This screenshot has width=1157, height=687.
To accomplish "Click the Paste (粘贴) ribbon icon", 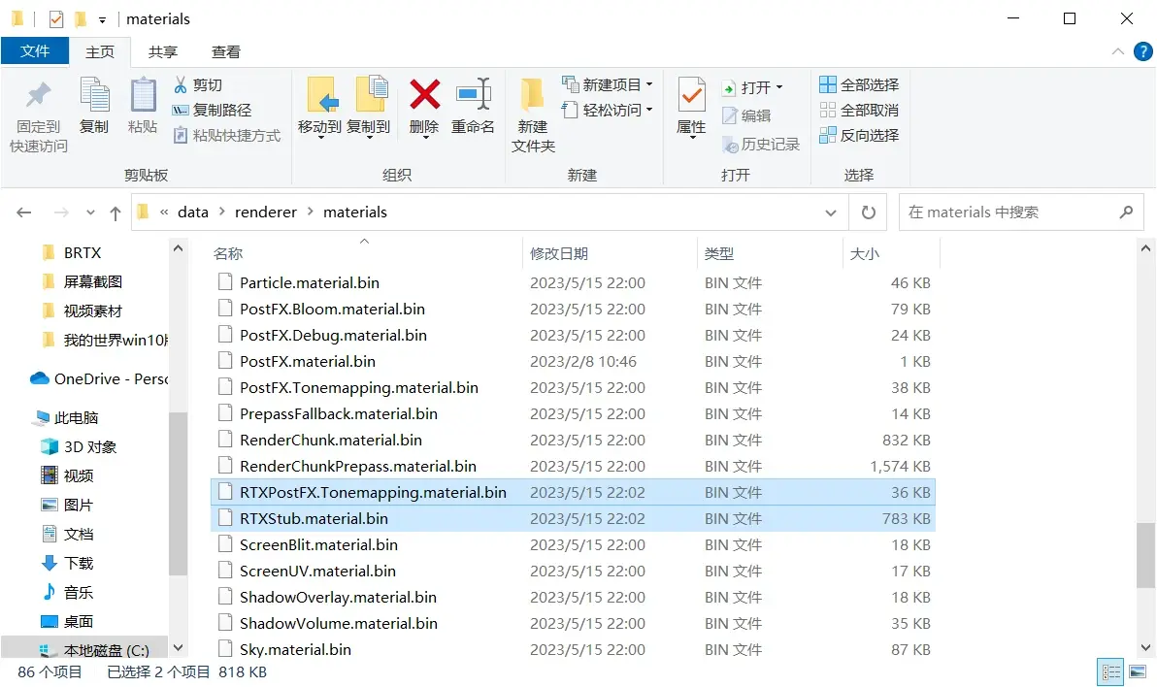I will (x=143, y=106).
